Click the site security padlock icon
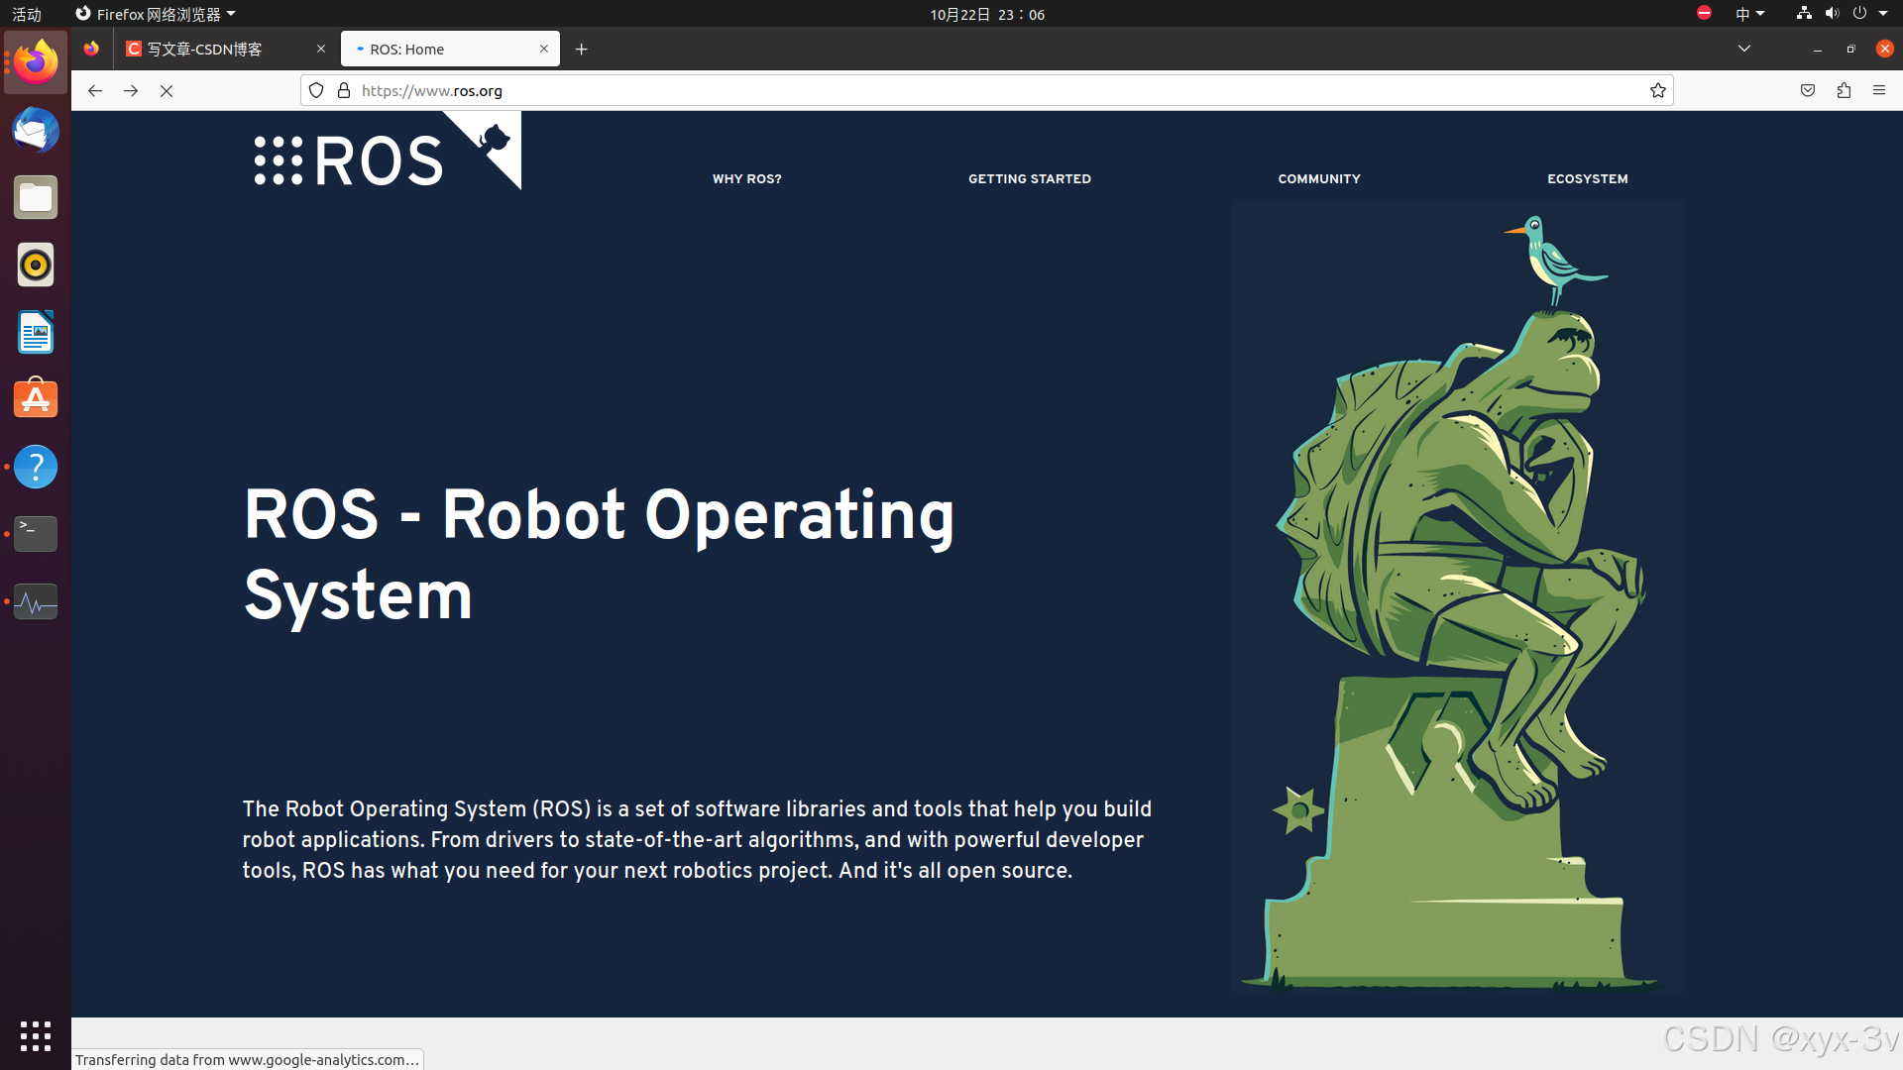 click(344, 90)
